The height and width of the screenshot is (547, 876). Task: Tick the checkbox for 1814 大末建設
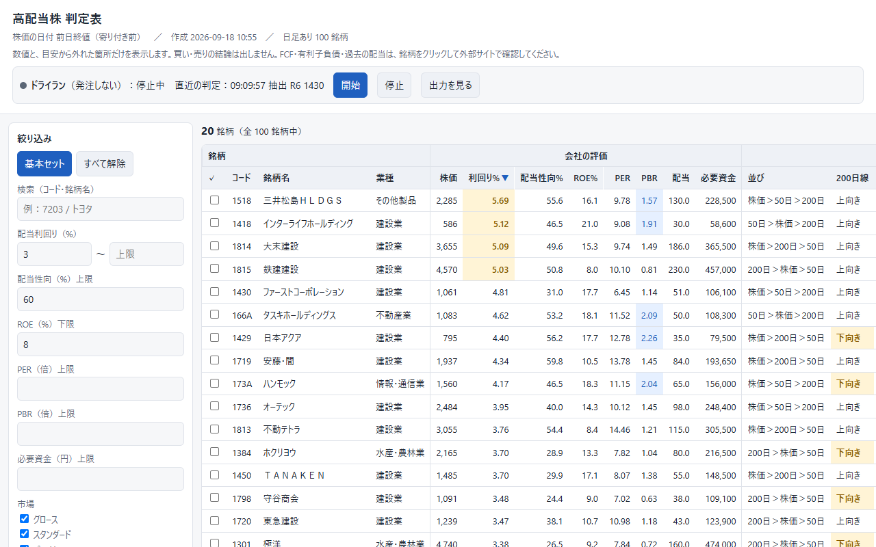tap(215, 246)
